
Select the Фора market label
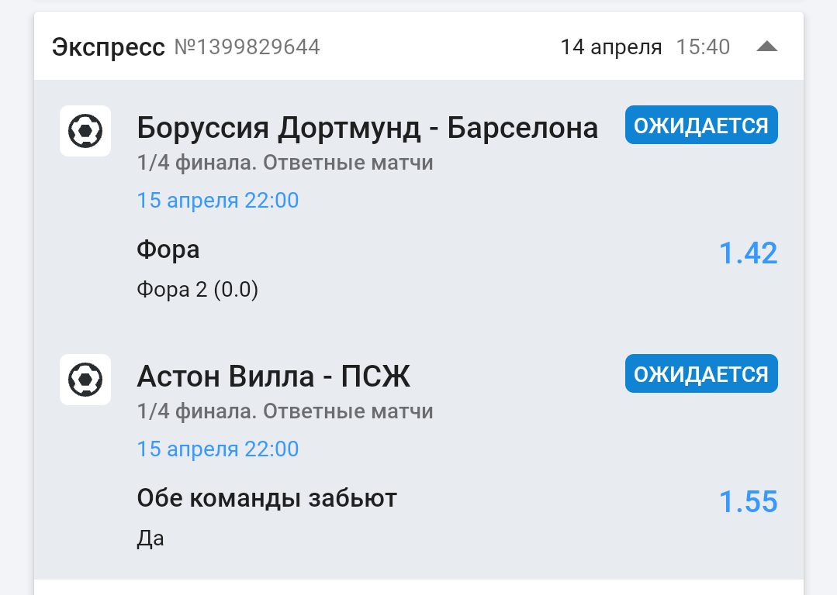pos(168,249)
